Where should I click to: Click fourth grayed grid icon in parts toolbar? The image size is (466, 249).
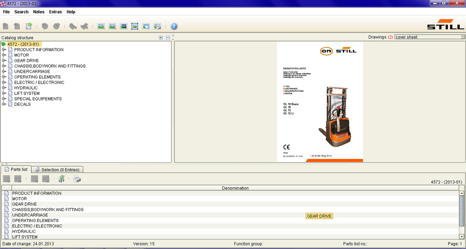tap(46, 179)
